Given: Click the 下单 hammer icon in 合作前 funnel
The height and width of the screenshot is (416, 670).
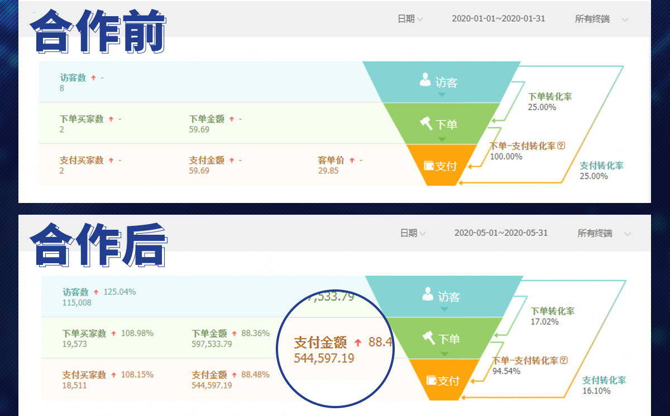Looking at the screenshot, I should [x=427, y=123].
